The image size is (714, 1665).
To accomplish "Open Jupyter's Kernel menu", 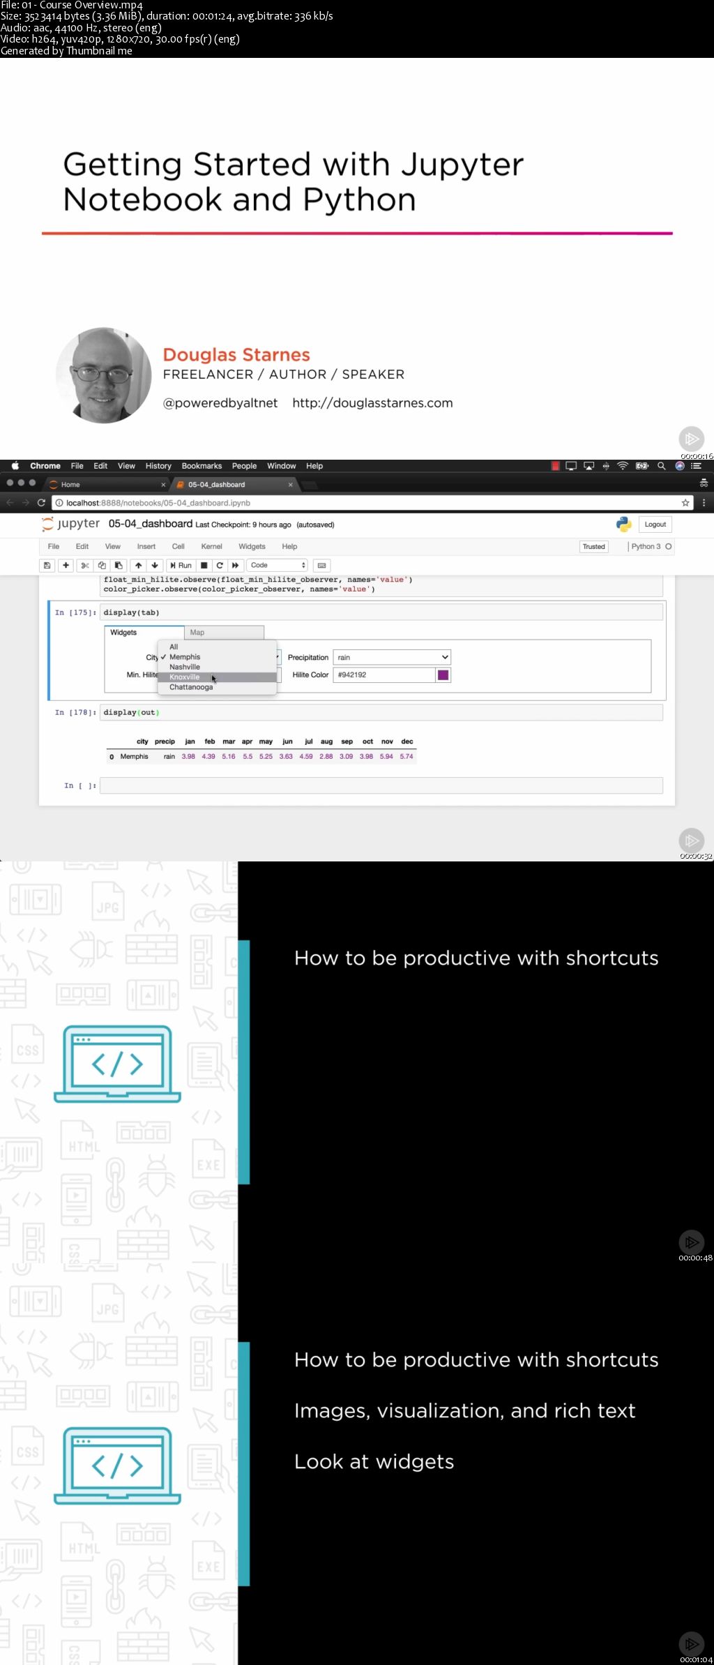I will [x=211, y=546].
